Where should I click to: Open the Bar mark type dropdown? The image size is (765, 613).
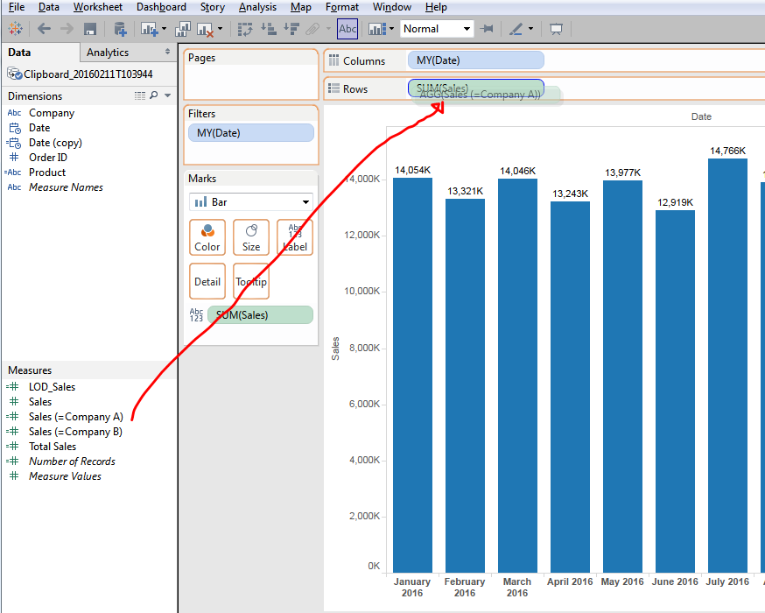(x=251, y=202)
